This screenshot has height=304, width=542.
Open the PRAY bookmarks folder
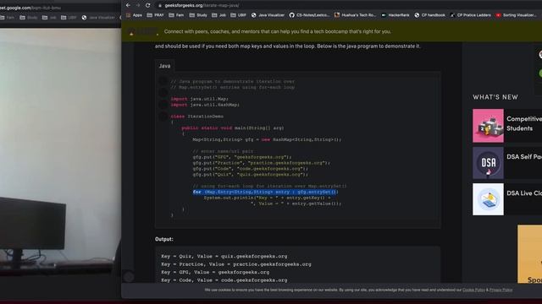coord(156,15)
